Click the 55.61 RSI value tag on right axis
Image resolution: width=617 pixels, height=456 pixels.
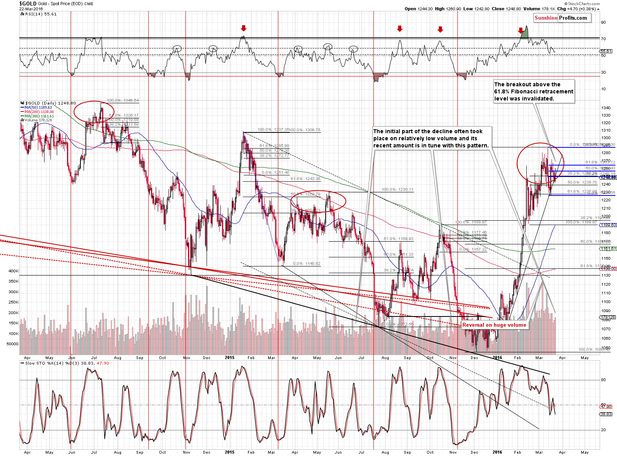[x=606, y=51]
